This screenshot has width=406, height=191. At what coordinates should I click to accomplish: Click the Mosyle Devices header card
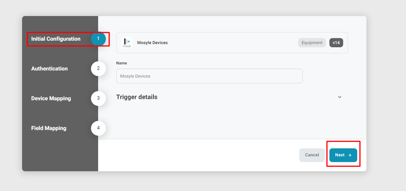coord(232,42)
